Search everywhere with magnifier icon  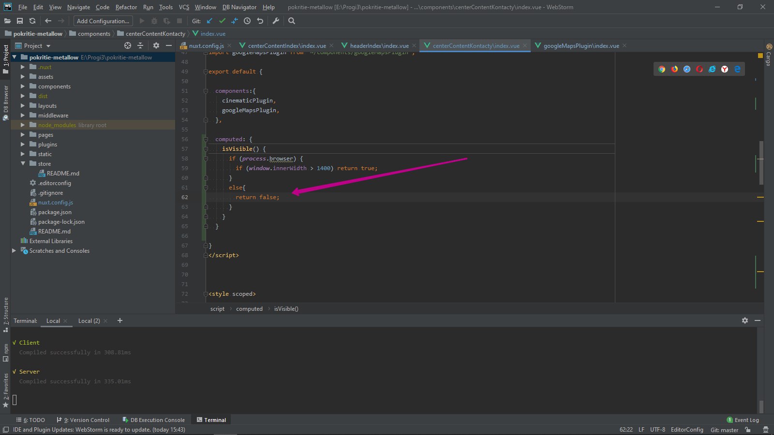(292, 21)
